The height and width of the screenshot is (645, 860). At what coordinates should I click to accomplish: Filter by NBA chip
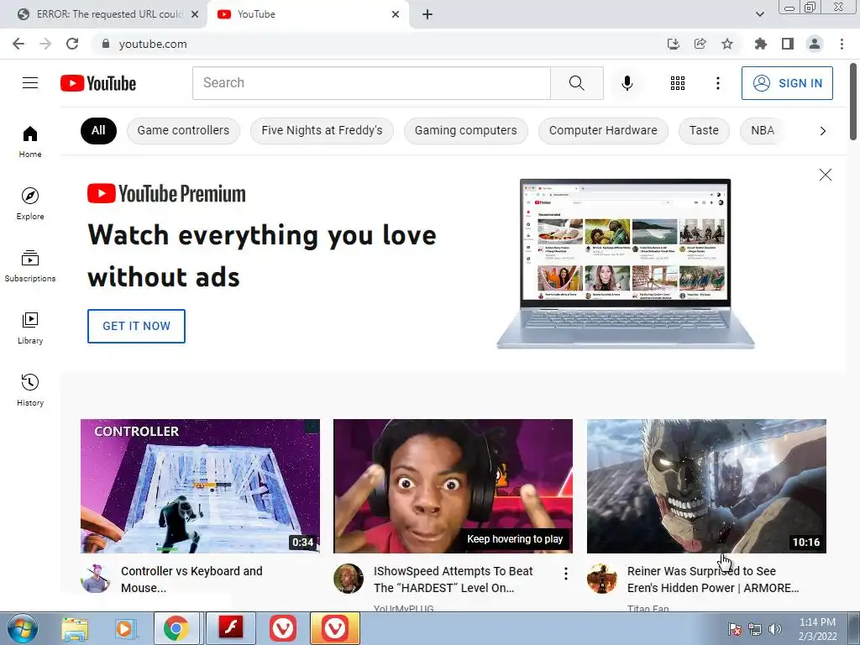(763, 130)
